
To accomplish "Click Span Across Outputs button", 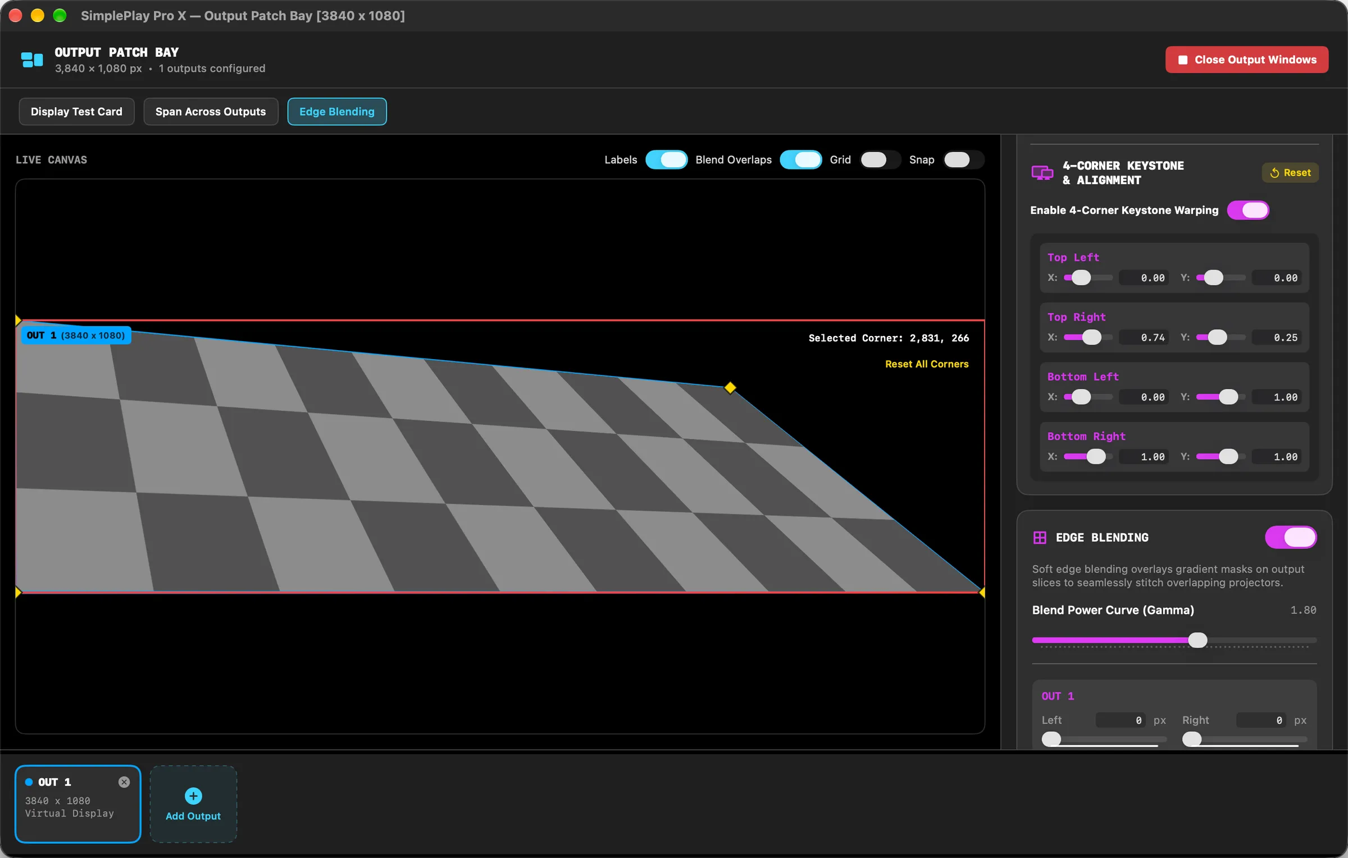I will coord(211,112).
